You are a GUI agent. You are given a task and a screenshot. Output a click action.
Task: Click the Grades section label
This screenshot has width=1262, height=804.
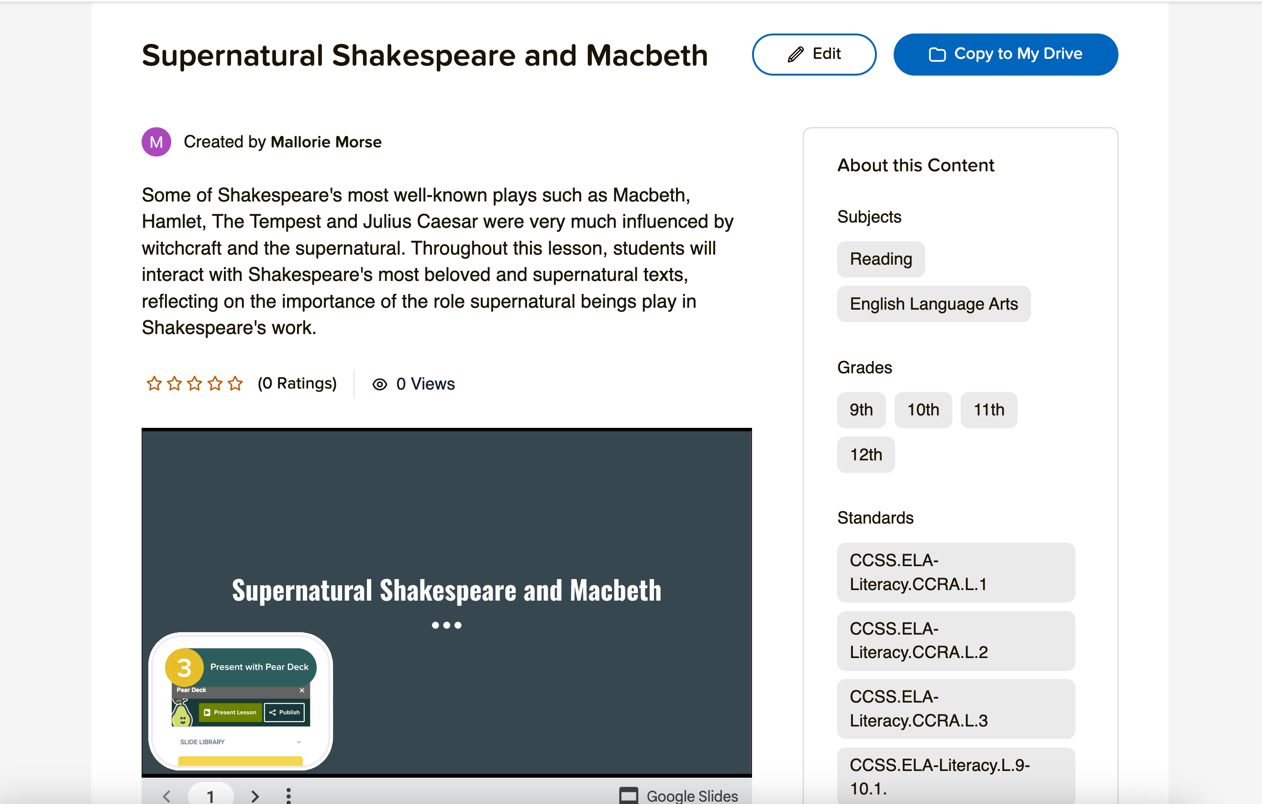tap(864, 368)
